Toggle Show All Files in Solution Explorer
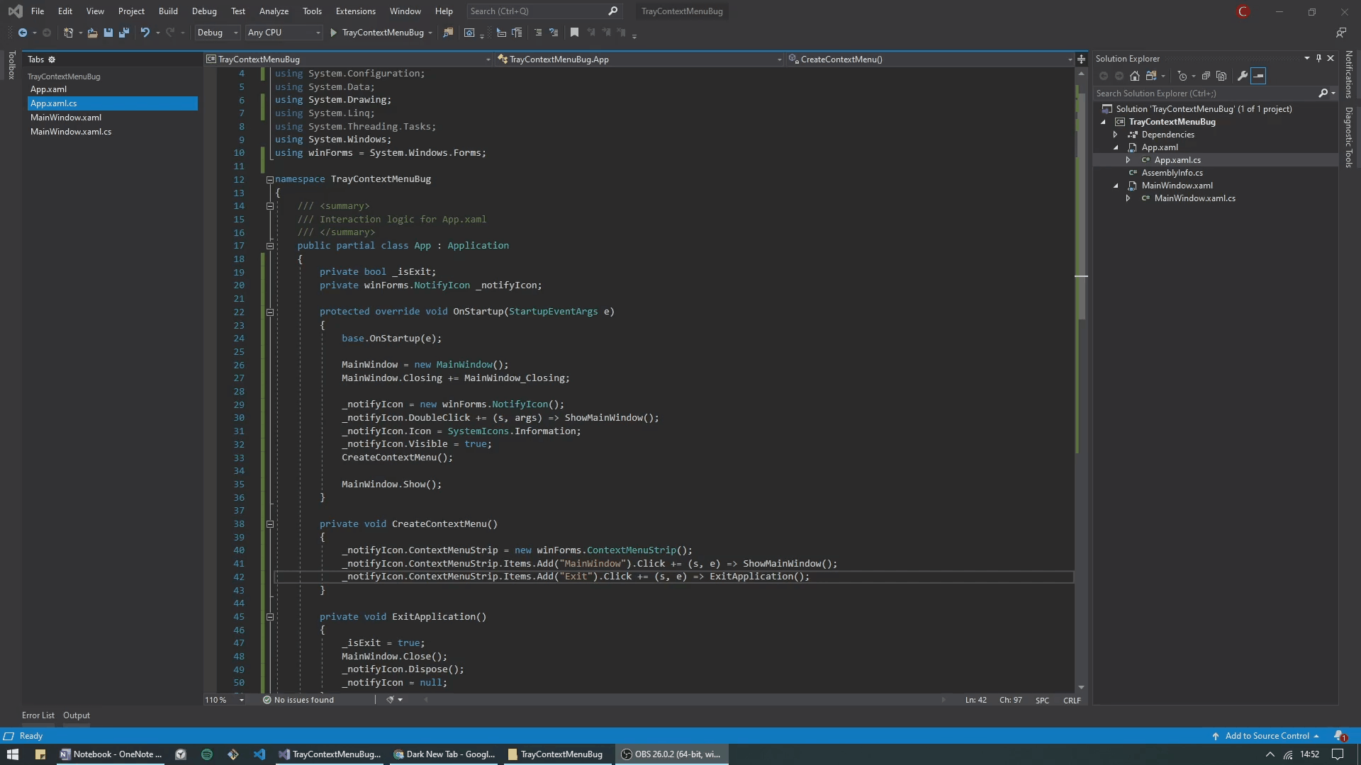This screenshot has width=1361, height=765. [x=1221, y=76]
